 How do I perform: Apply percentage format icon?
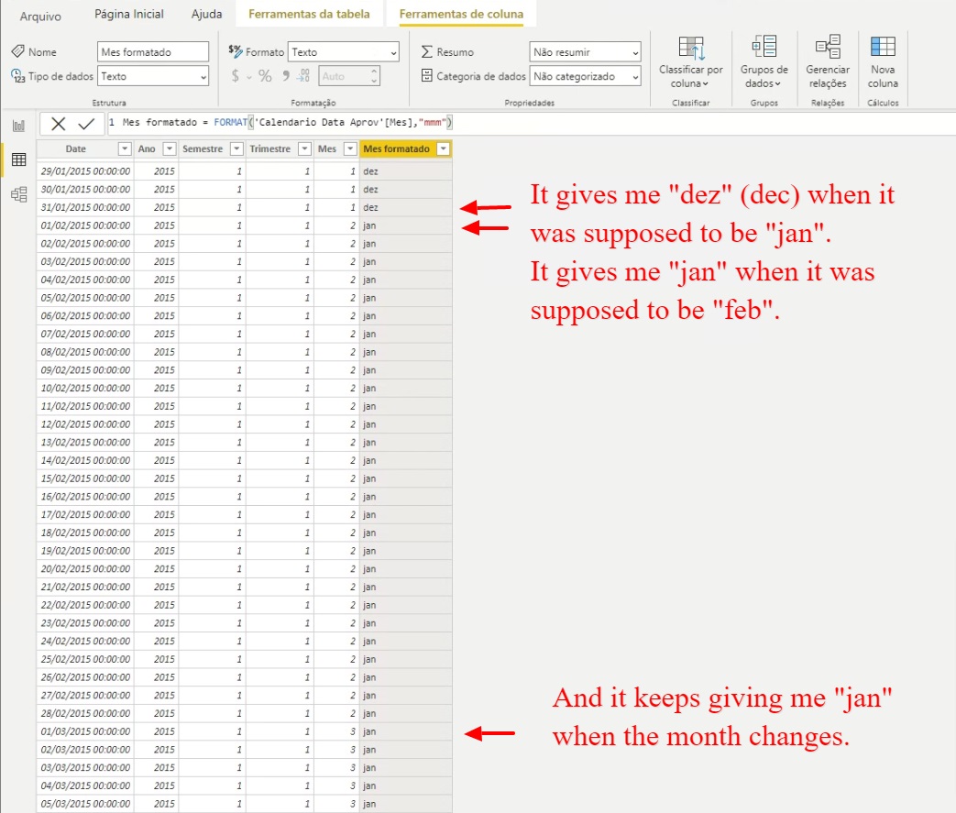(x=265, y=76)
